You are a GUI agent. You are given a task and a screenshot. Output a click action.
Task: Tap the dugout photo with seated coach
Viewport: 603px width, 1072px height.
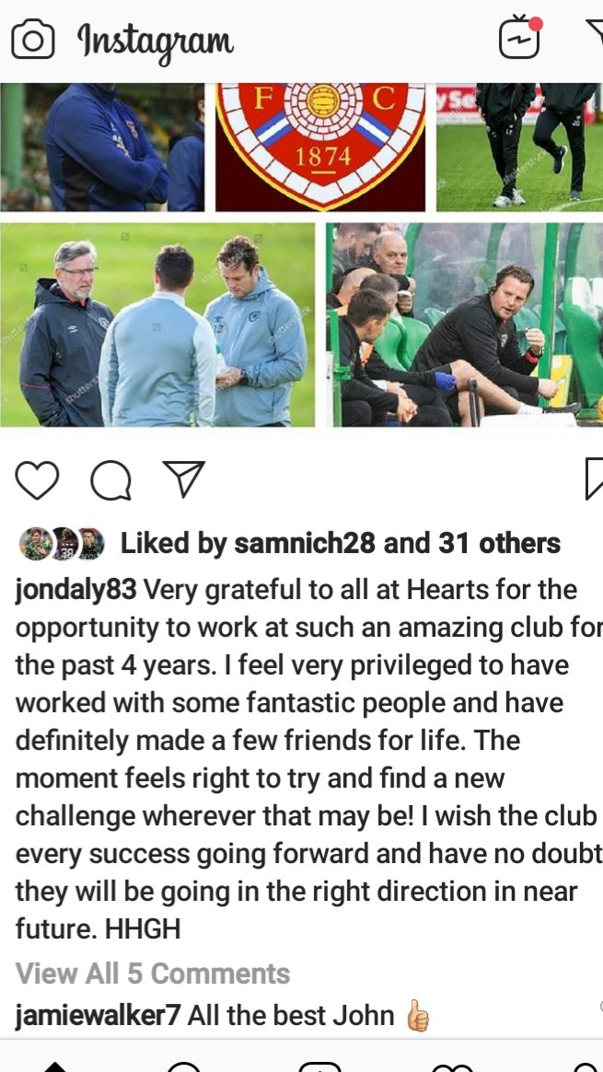coord(464,325)
